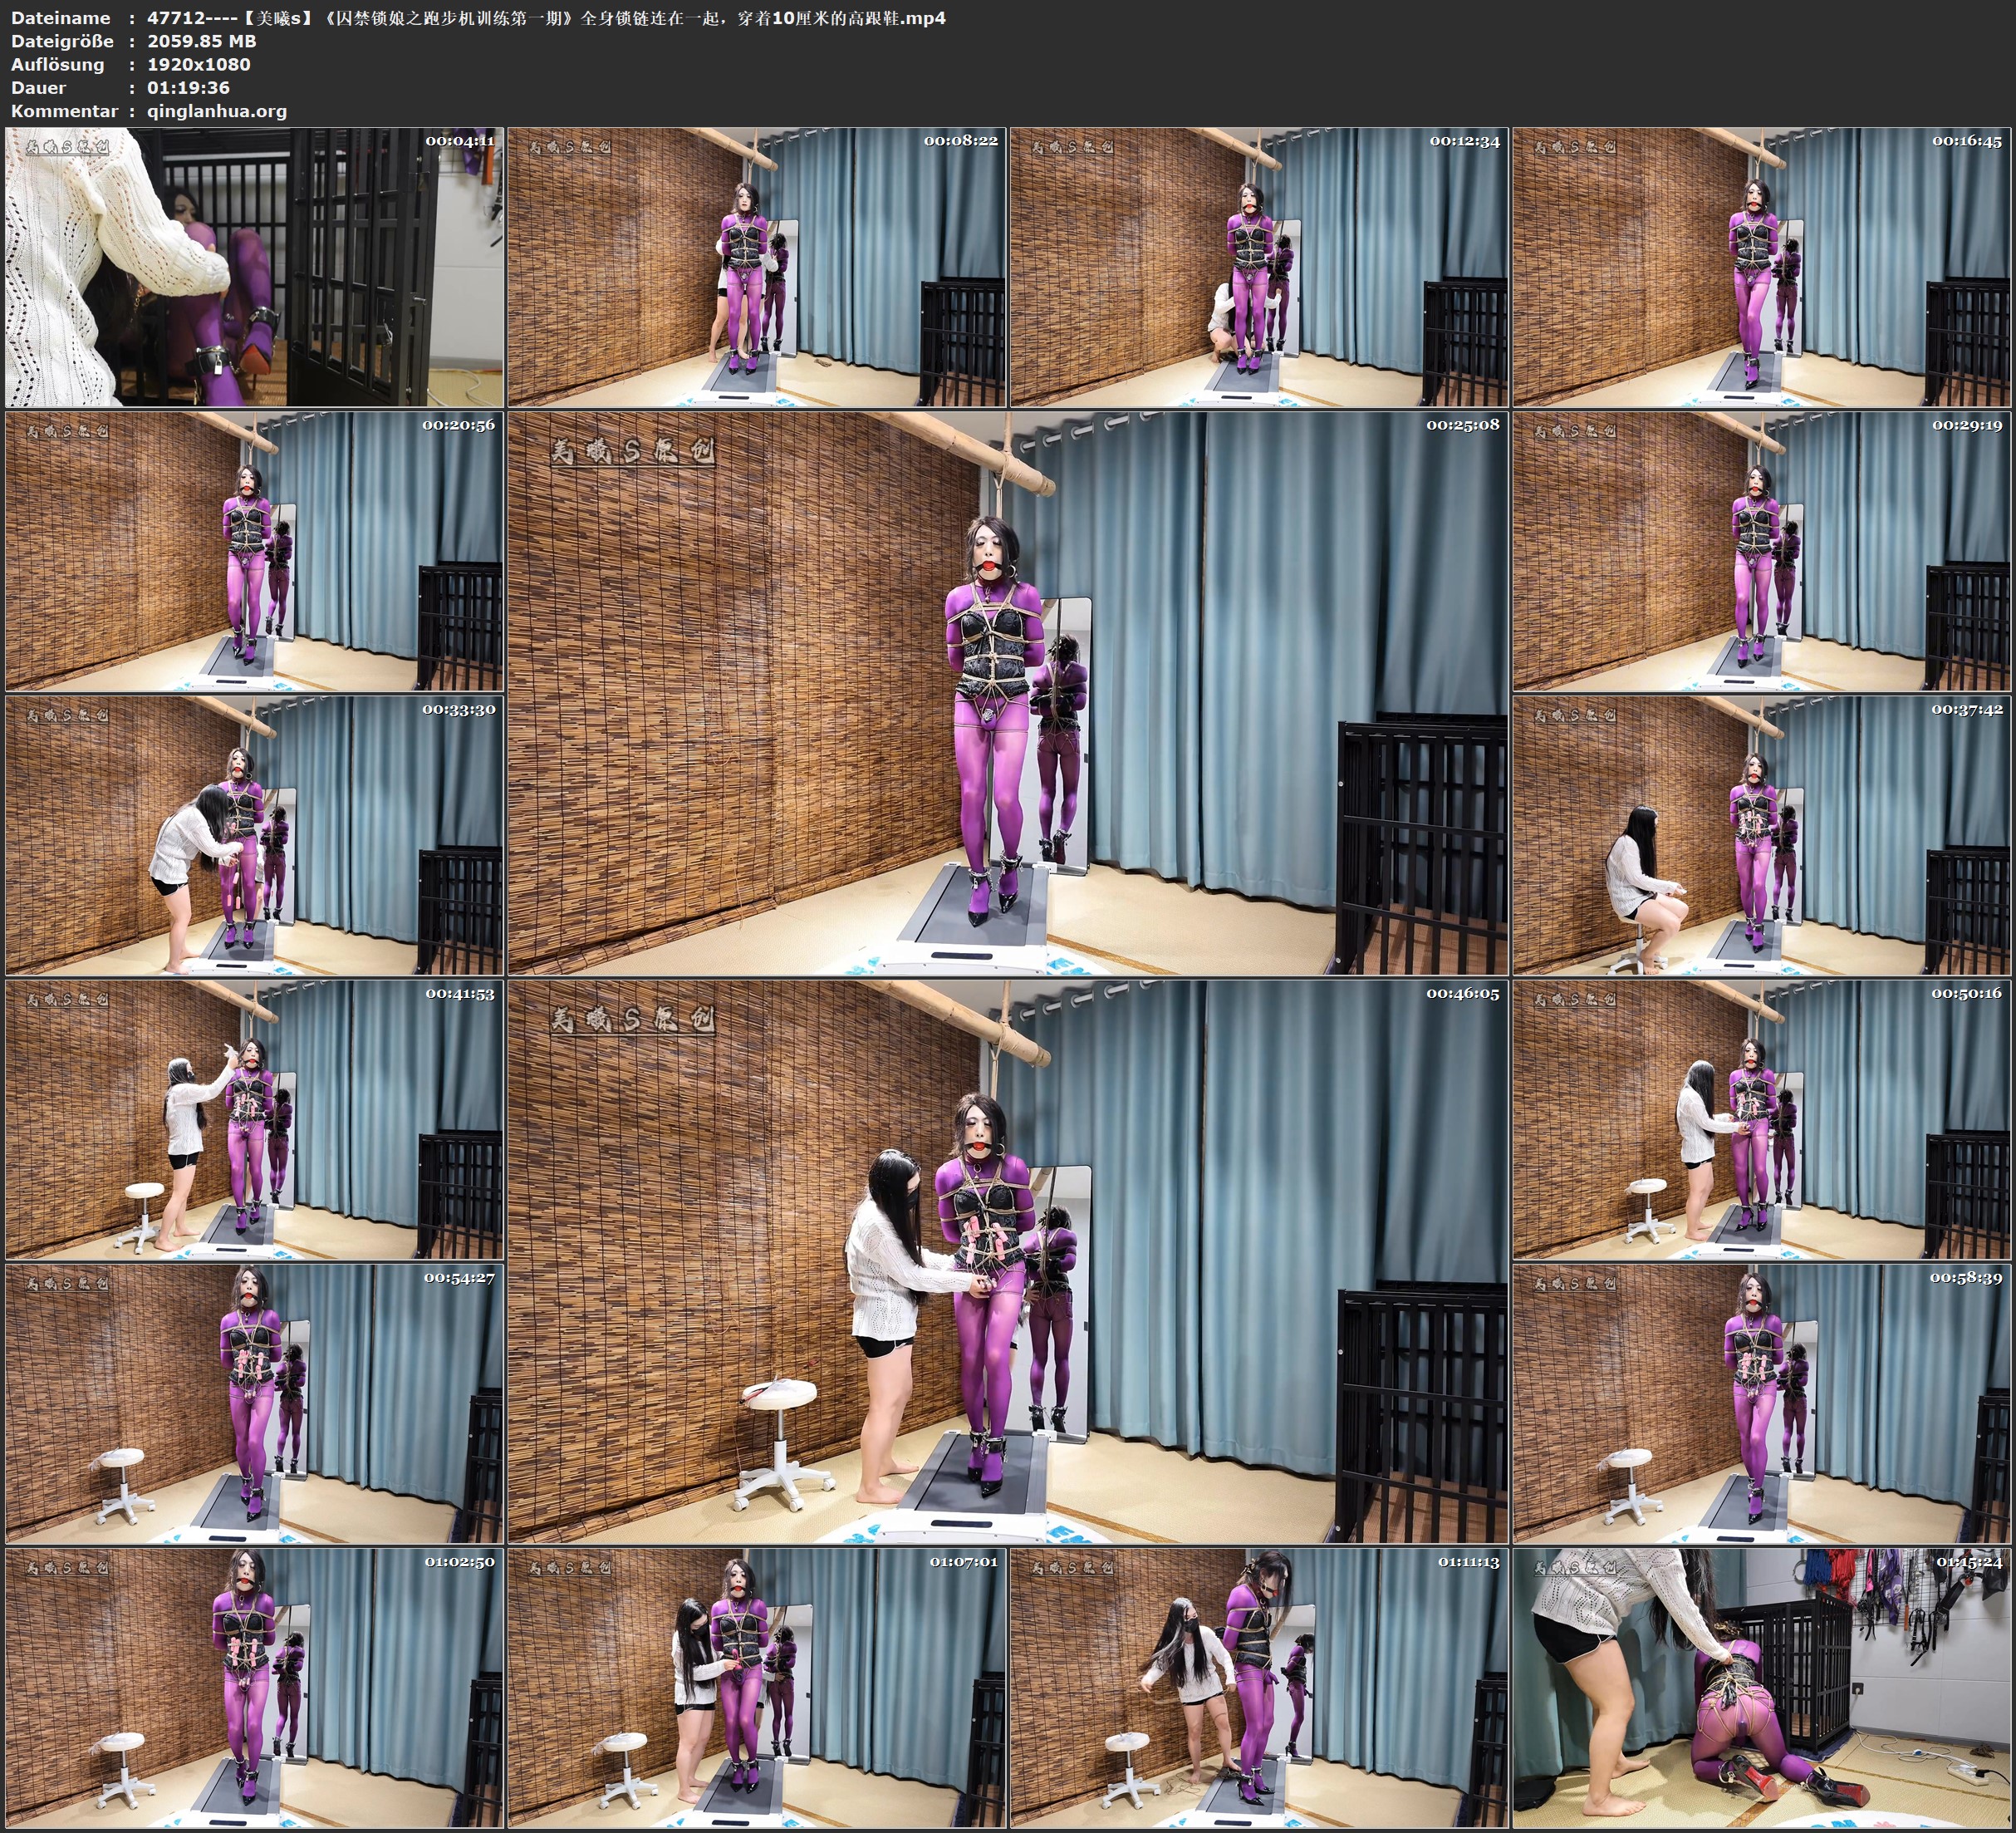
Task: Click the frame stamped 00:29:19
Action: pos(1761,551)
